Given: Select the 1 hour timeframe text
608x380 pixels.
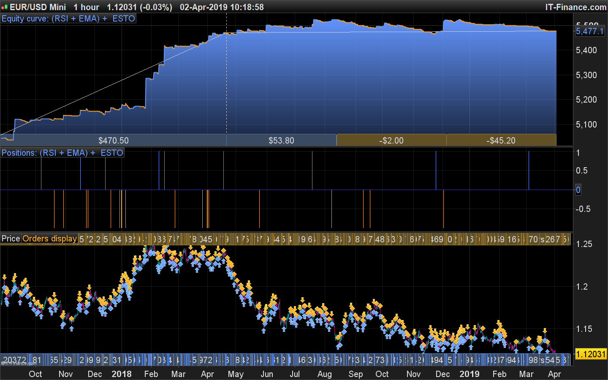Looking at the screenshot, I should (87, 7).
